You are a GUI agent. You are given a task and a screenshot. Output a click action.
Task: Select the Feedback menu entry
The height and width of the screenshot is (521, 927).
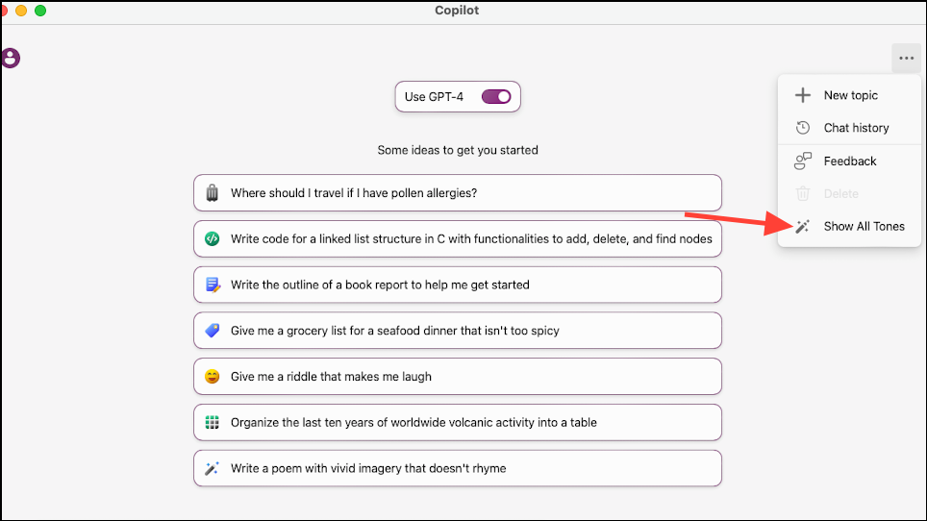(x=849, y=161)
